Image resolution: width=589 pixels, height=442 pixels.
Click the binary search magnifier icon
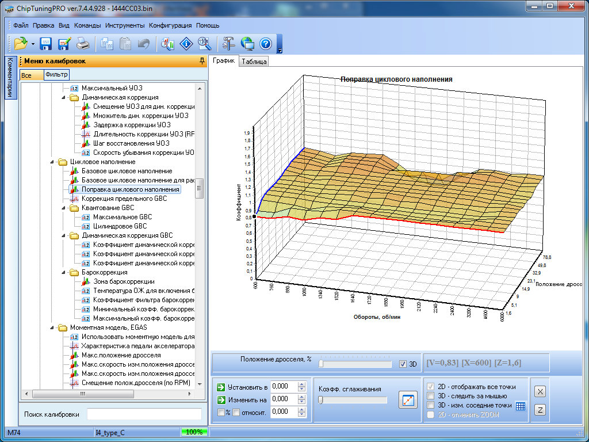[x=204, y=43]
